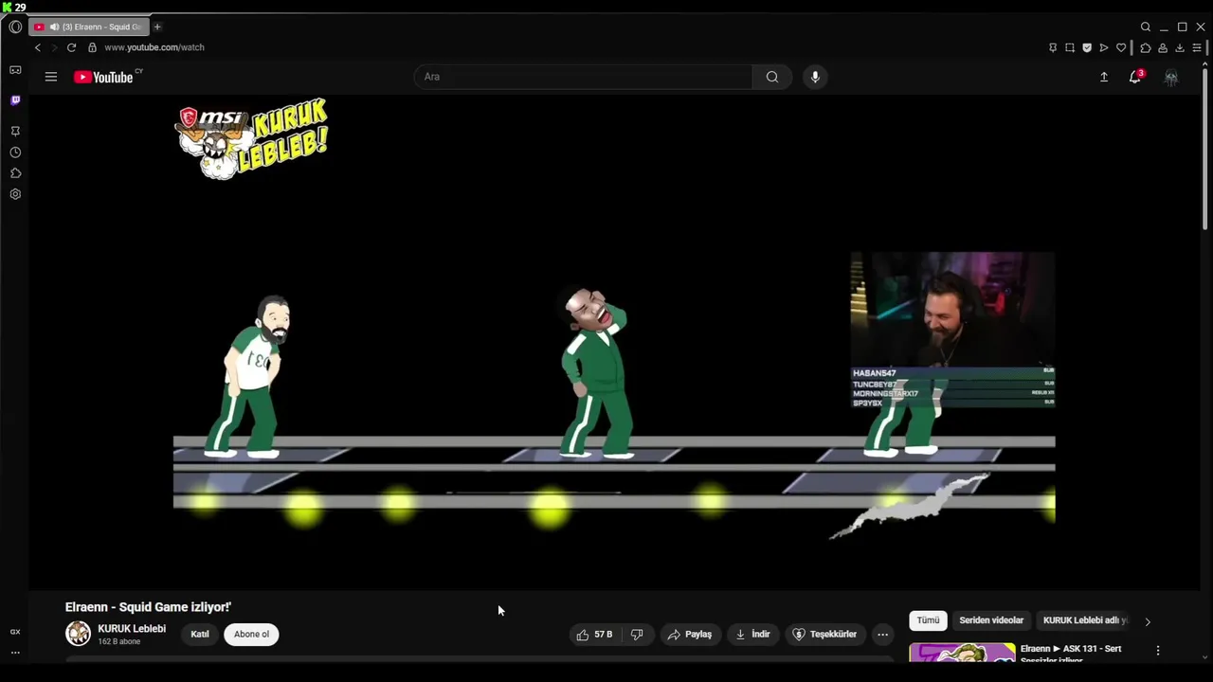Click the scrollbar down arrow
Viewport: 1213px width, 682px height.
click(x=1205, y=657)
